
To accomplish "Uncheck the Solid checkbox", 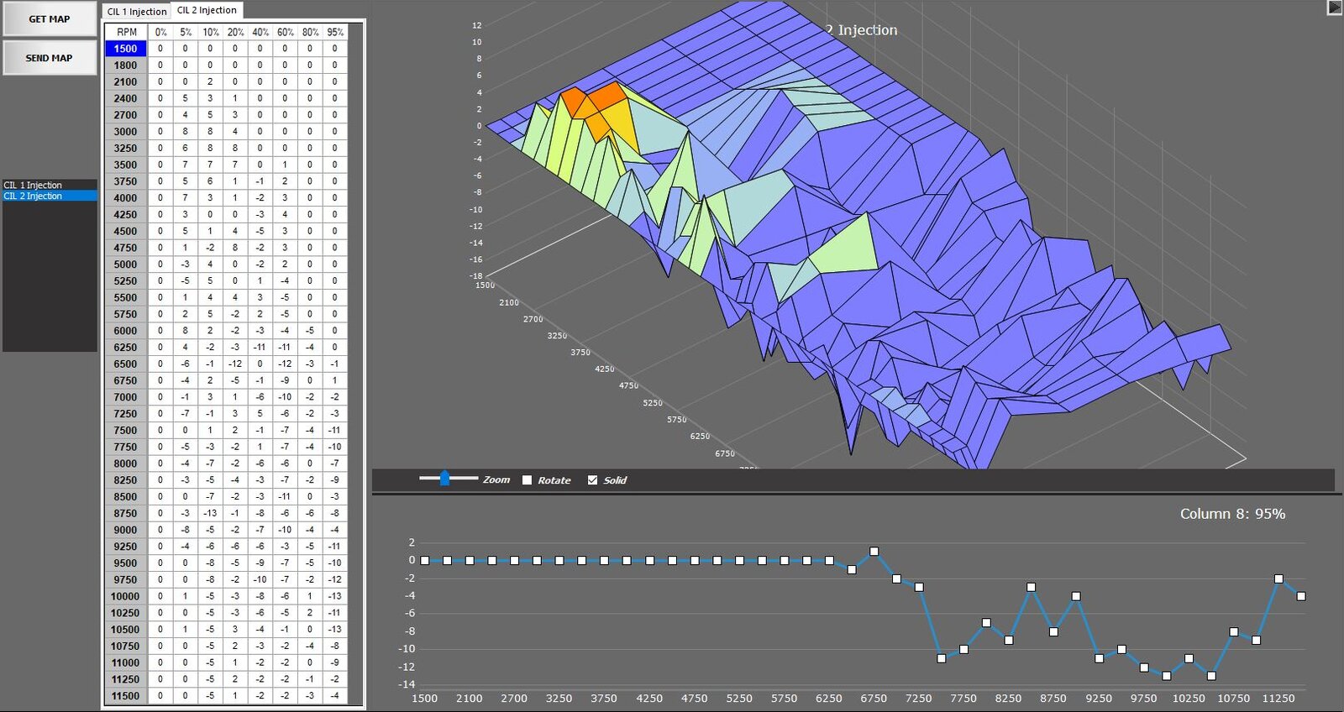I will tap(593, 480).
